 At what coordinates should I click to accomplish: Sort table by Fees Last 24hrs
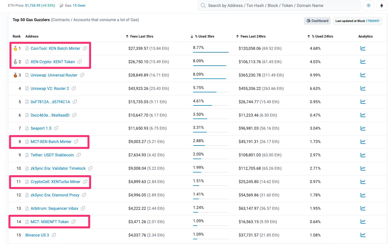point(251,36)
